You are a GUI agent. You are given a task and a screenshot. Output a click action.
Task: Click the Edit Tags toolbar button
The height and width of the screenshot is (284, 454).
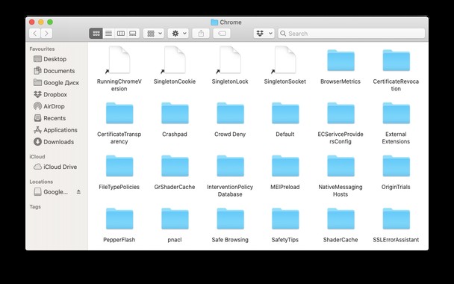[x=222, y=34]
